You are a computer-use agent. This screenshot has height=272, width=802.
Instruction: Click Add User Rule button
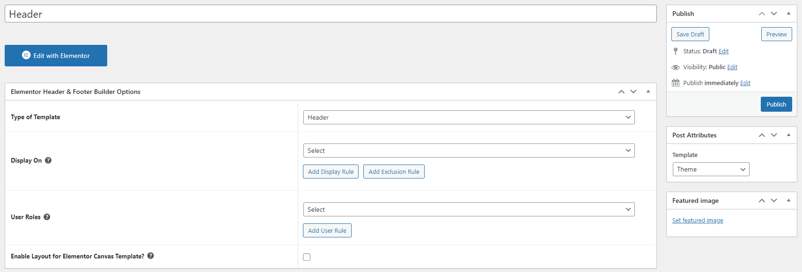pyautogui.click(x=327, y=230)
